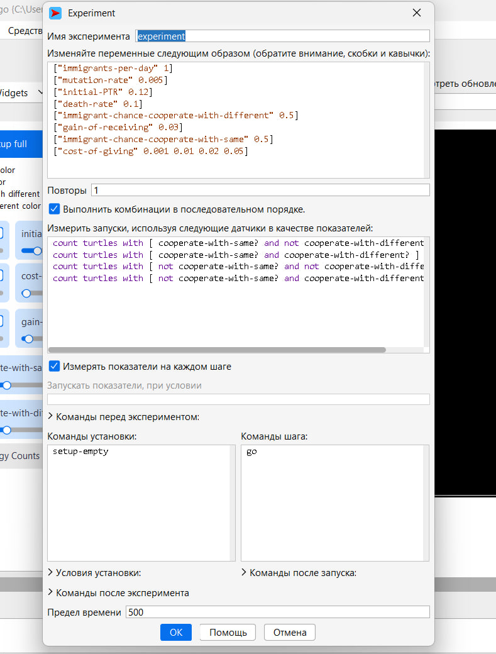
Task: Close the Experiment dialog with the X
Action: click(416, 13)
